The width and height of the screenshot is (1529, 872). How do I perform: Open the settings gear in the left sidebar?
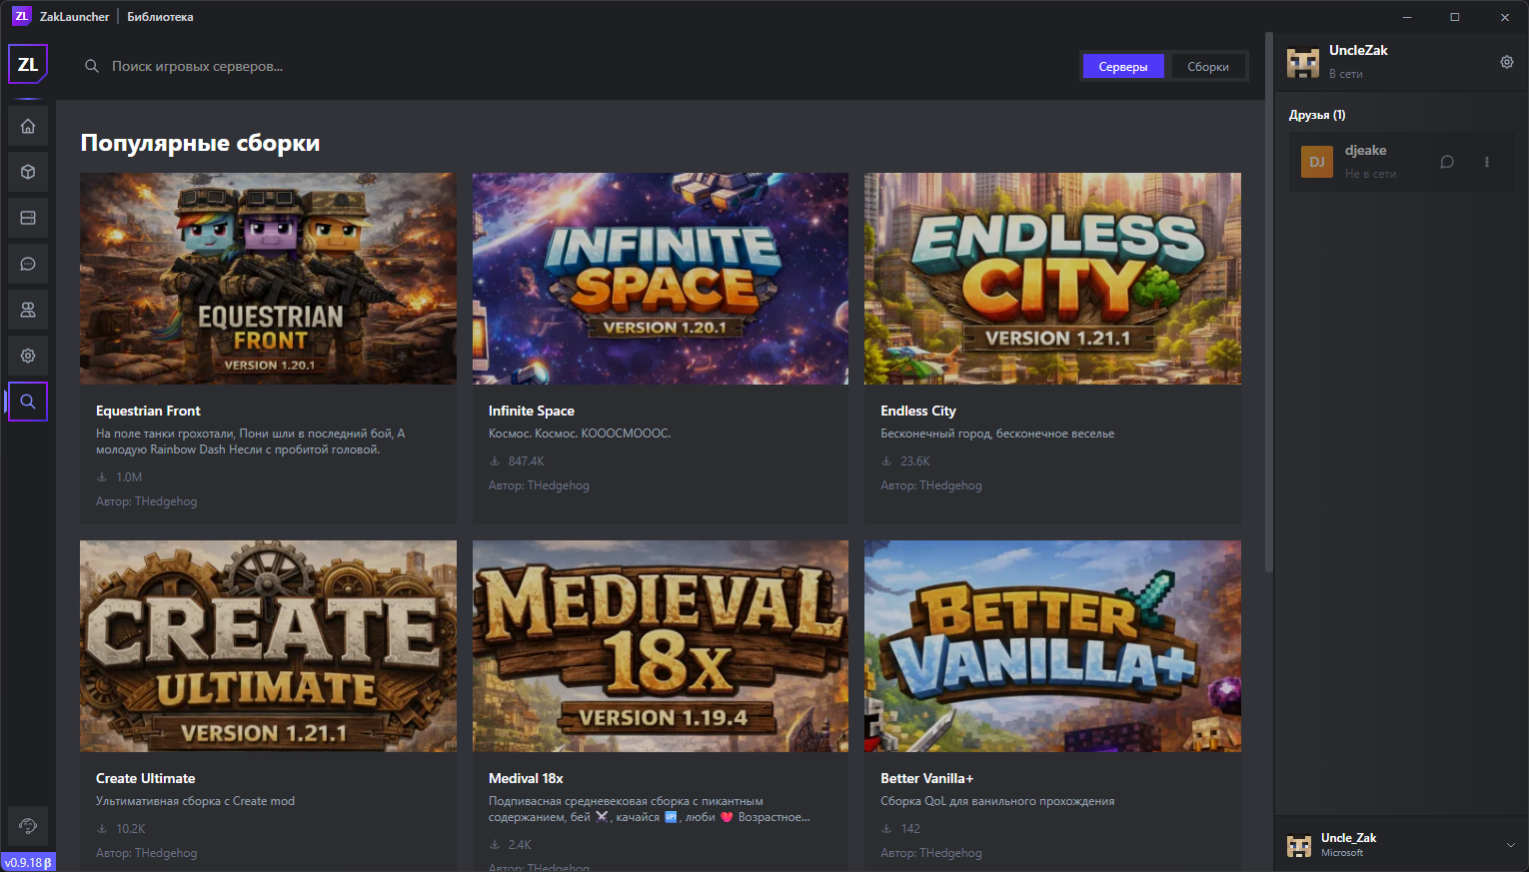(x=28, y=356)
